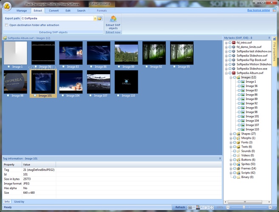
Task: Click the snapshot camera icon in status bar
Action: pyautogui.click(x=190, y=207)
